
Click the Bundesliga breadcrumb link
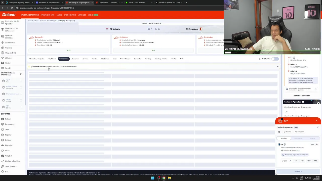tap(52, 21)
